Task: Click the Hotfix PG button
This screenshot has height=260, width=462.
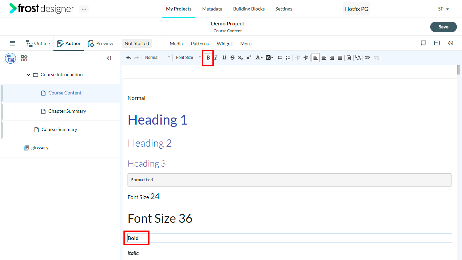Action: (x=356, y=9)
